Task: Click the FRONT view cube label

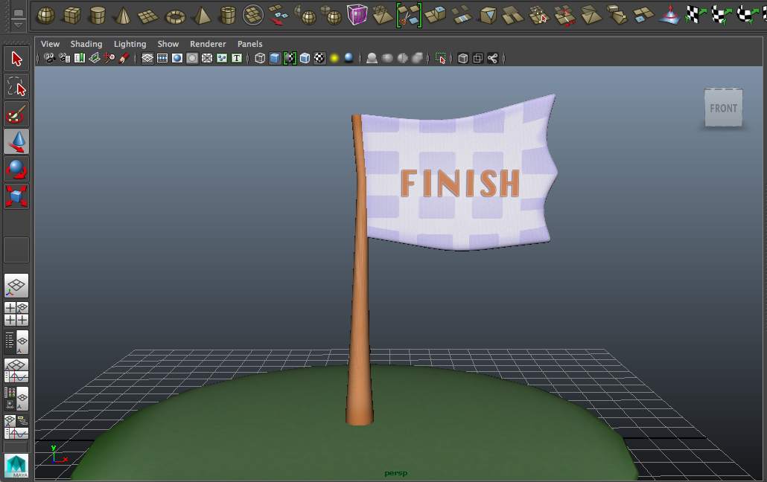Action: pyautogui.click(x=723, y=108)
